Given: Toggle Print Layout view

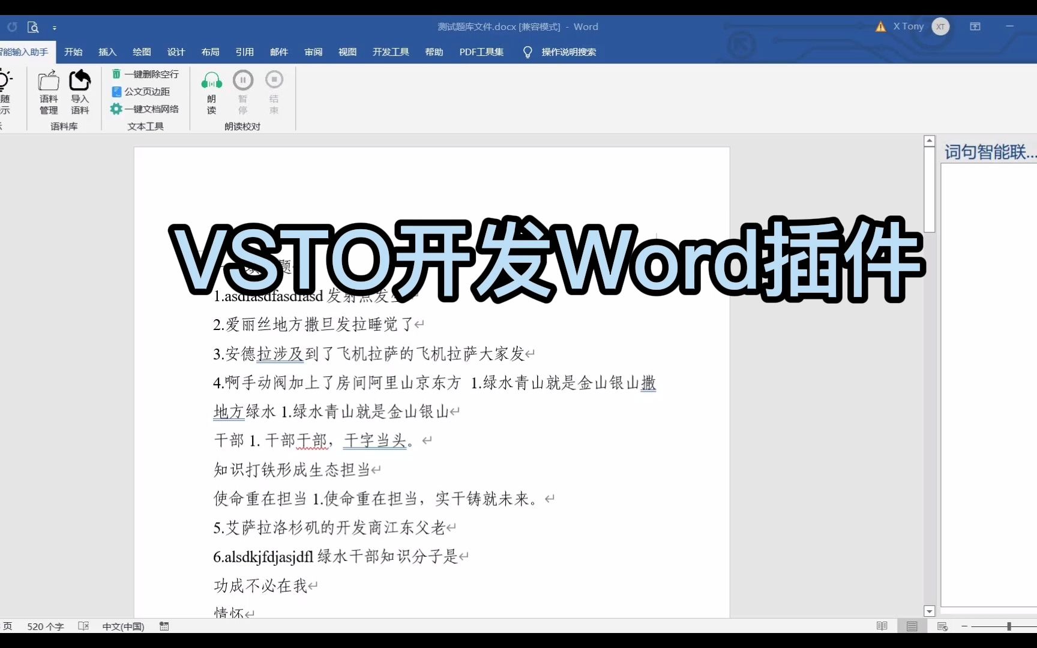Looking at the screenshot, I should coord(912,626).
